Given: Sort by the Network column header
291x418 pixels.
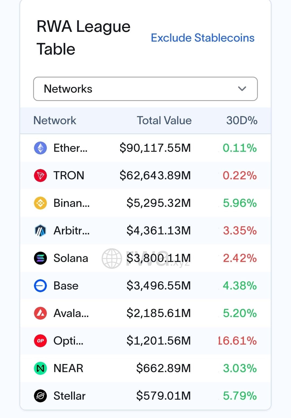Looking at the screenshot, I should (55, 120).
